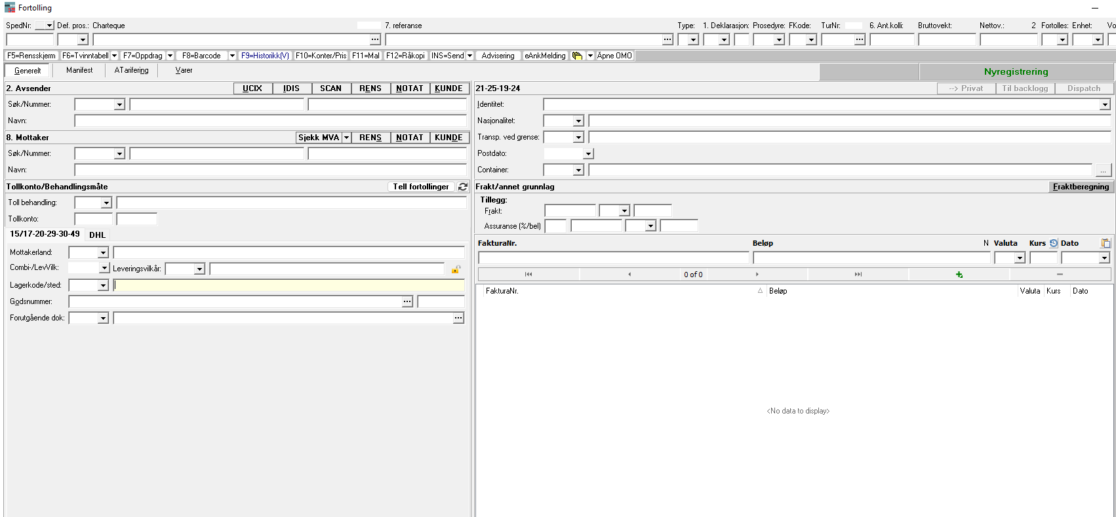This screenshot has height=517, width=1116.
Task: Click the refresh icon beside Tell fortollinger
Action: point(463,187)
